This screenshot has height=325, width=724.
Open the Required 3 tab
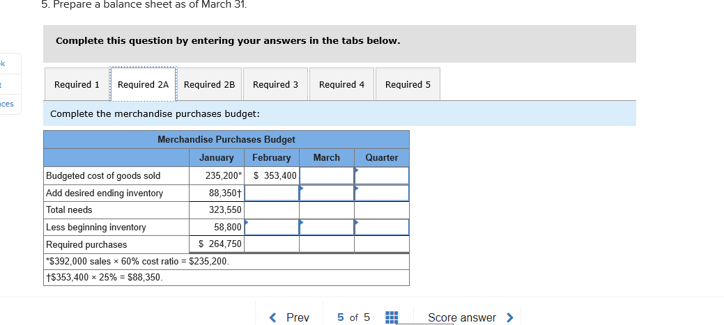tap(276, 84)
